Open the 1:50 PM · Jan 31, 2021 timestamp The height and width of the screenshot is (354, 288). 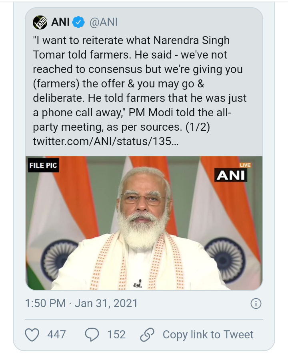coord(81,303)
